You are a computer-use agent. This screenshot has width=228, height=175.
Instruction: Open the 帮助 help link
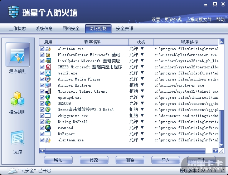coord(220,19)
